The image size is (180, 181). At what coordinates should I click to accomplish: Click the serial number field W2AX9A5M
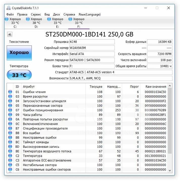tap(92, 48)
